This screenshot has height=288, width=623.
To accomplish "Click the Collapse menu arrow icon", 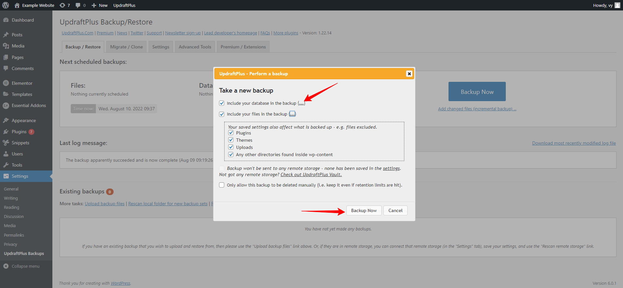I will [x=6, y=266].
